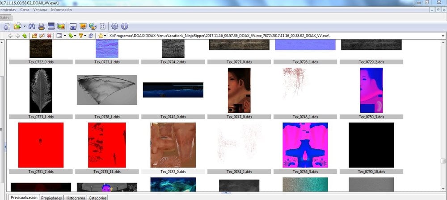The image size is (447, 200).
Task: Switch to the Categorías tab
Action: [x=97, y=198]
